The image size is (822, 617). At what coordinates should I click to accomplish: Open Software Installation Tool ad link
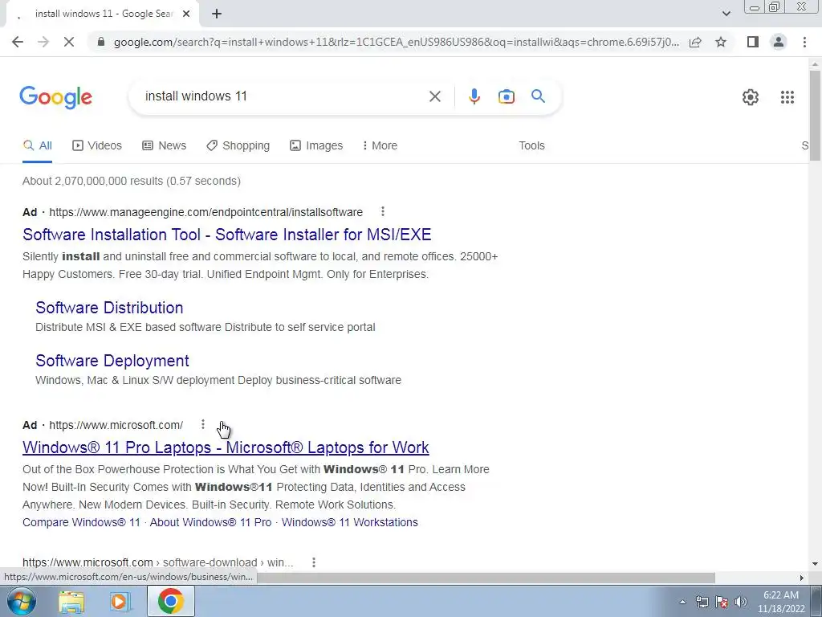[227, 235]
